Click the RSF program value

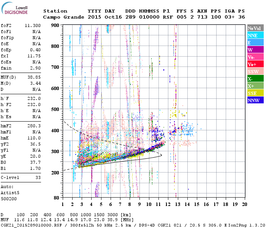click(168, 17)
